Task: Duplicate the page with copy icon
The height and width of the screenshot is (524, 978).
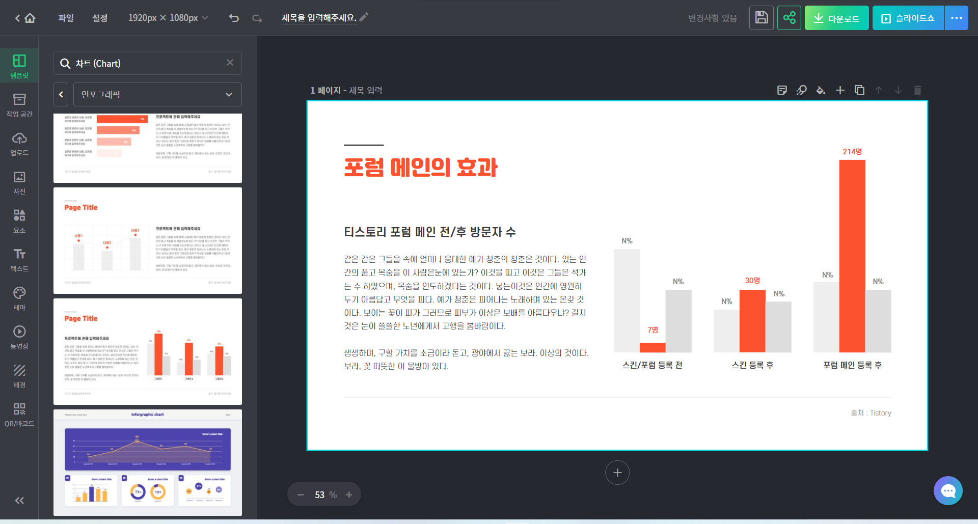Action: pos(859,90)
